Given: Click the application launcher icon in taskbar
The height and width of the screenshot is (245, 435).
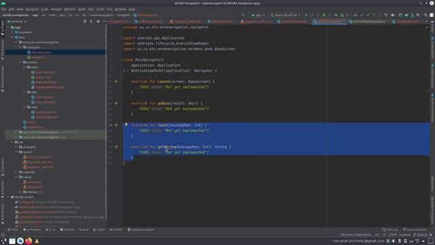Looking at the screenshot, I should [x=3, y=241].
